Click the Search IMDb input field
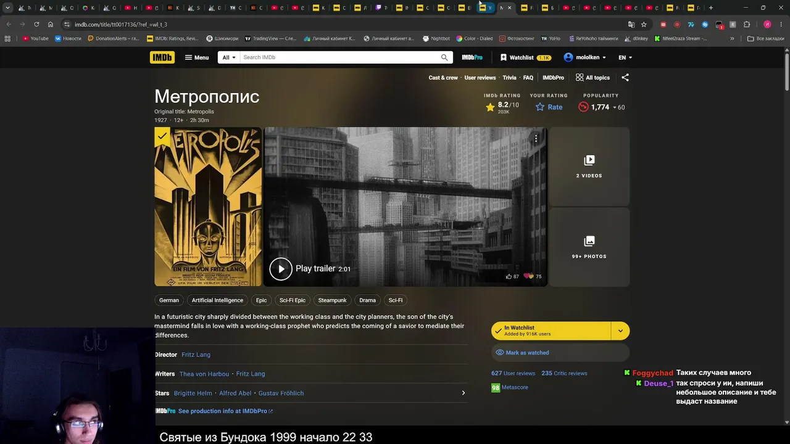Image resolution: width=790 pixels, height=444 pixels. click(x=339, y=57)
